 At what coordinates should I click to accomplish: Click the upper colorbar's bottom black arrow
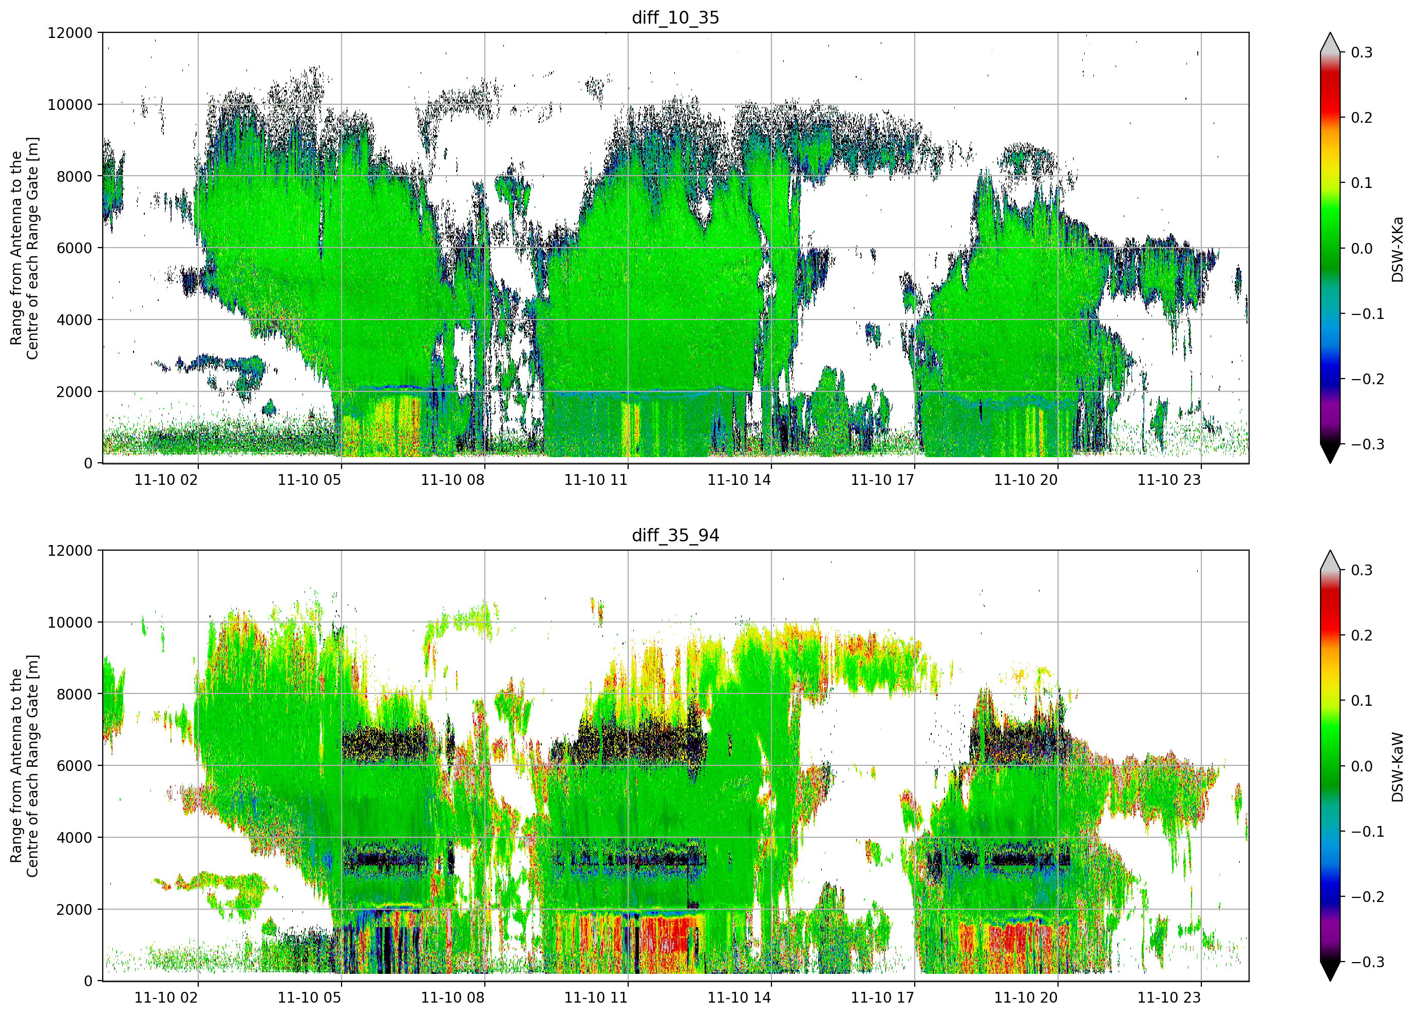pos(1330,454)
